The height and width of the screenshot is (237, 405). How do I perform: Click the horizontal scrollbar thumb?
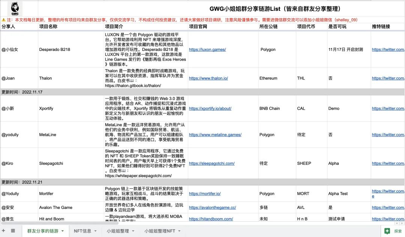click(59, 223)
